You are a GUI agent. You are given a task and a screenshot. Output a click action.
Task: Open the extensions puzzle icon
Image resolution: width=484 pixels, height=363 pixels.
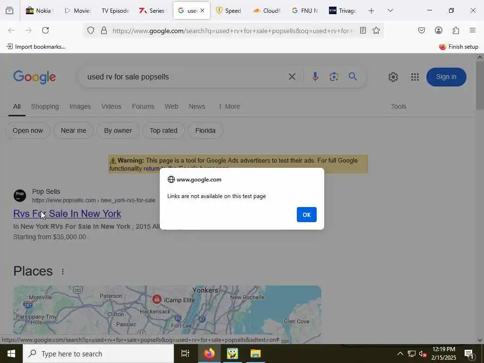coord(456,30)
